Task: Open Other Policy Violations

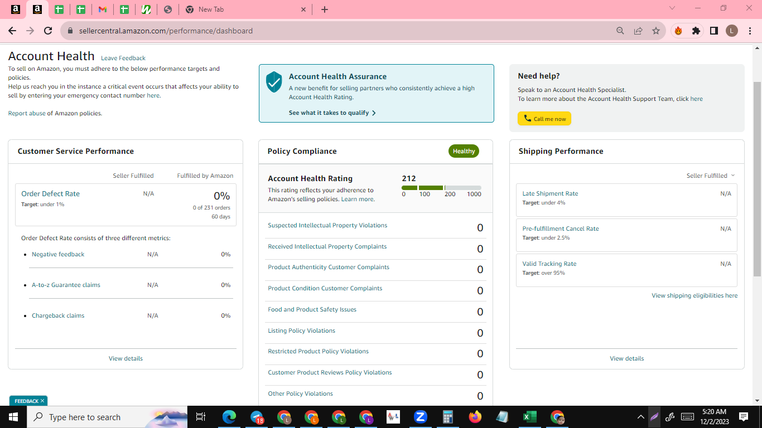Action: (301, 393)
